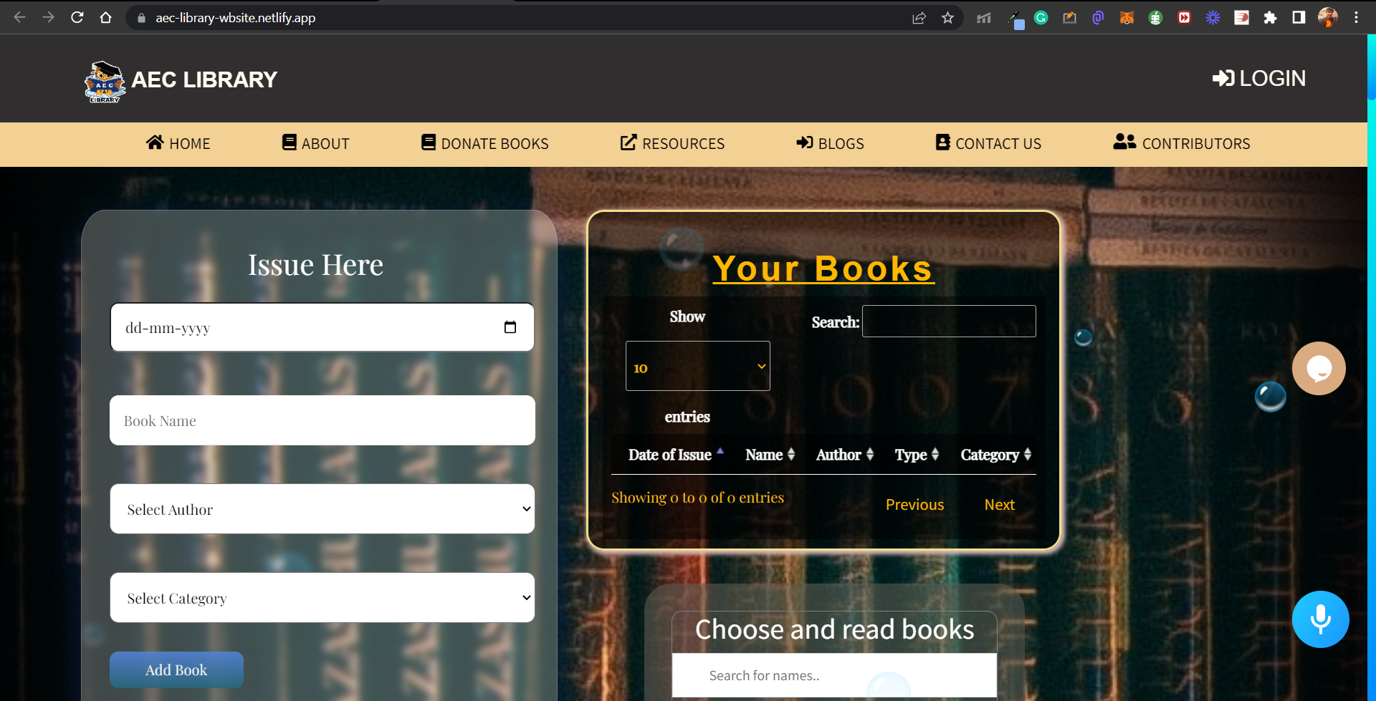The height and width of the screenshot is (701, 1376).
Task: Click the Next pagination link
Action: (999, 504)
